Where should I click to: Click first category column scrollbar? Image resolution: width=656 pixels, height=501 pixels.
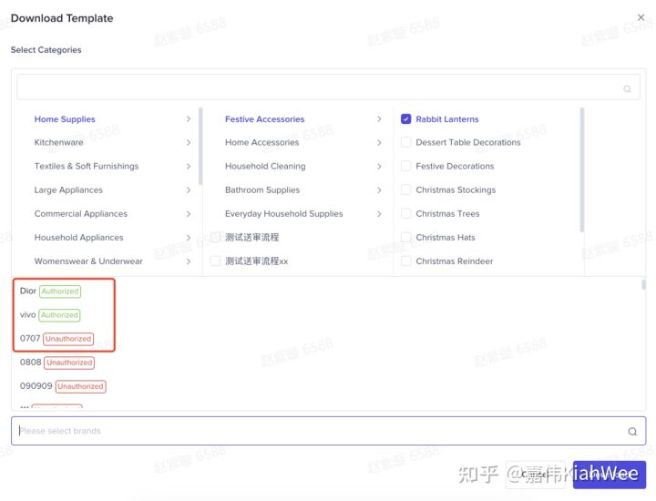[200, 146]
